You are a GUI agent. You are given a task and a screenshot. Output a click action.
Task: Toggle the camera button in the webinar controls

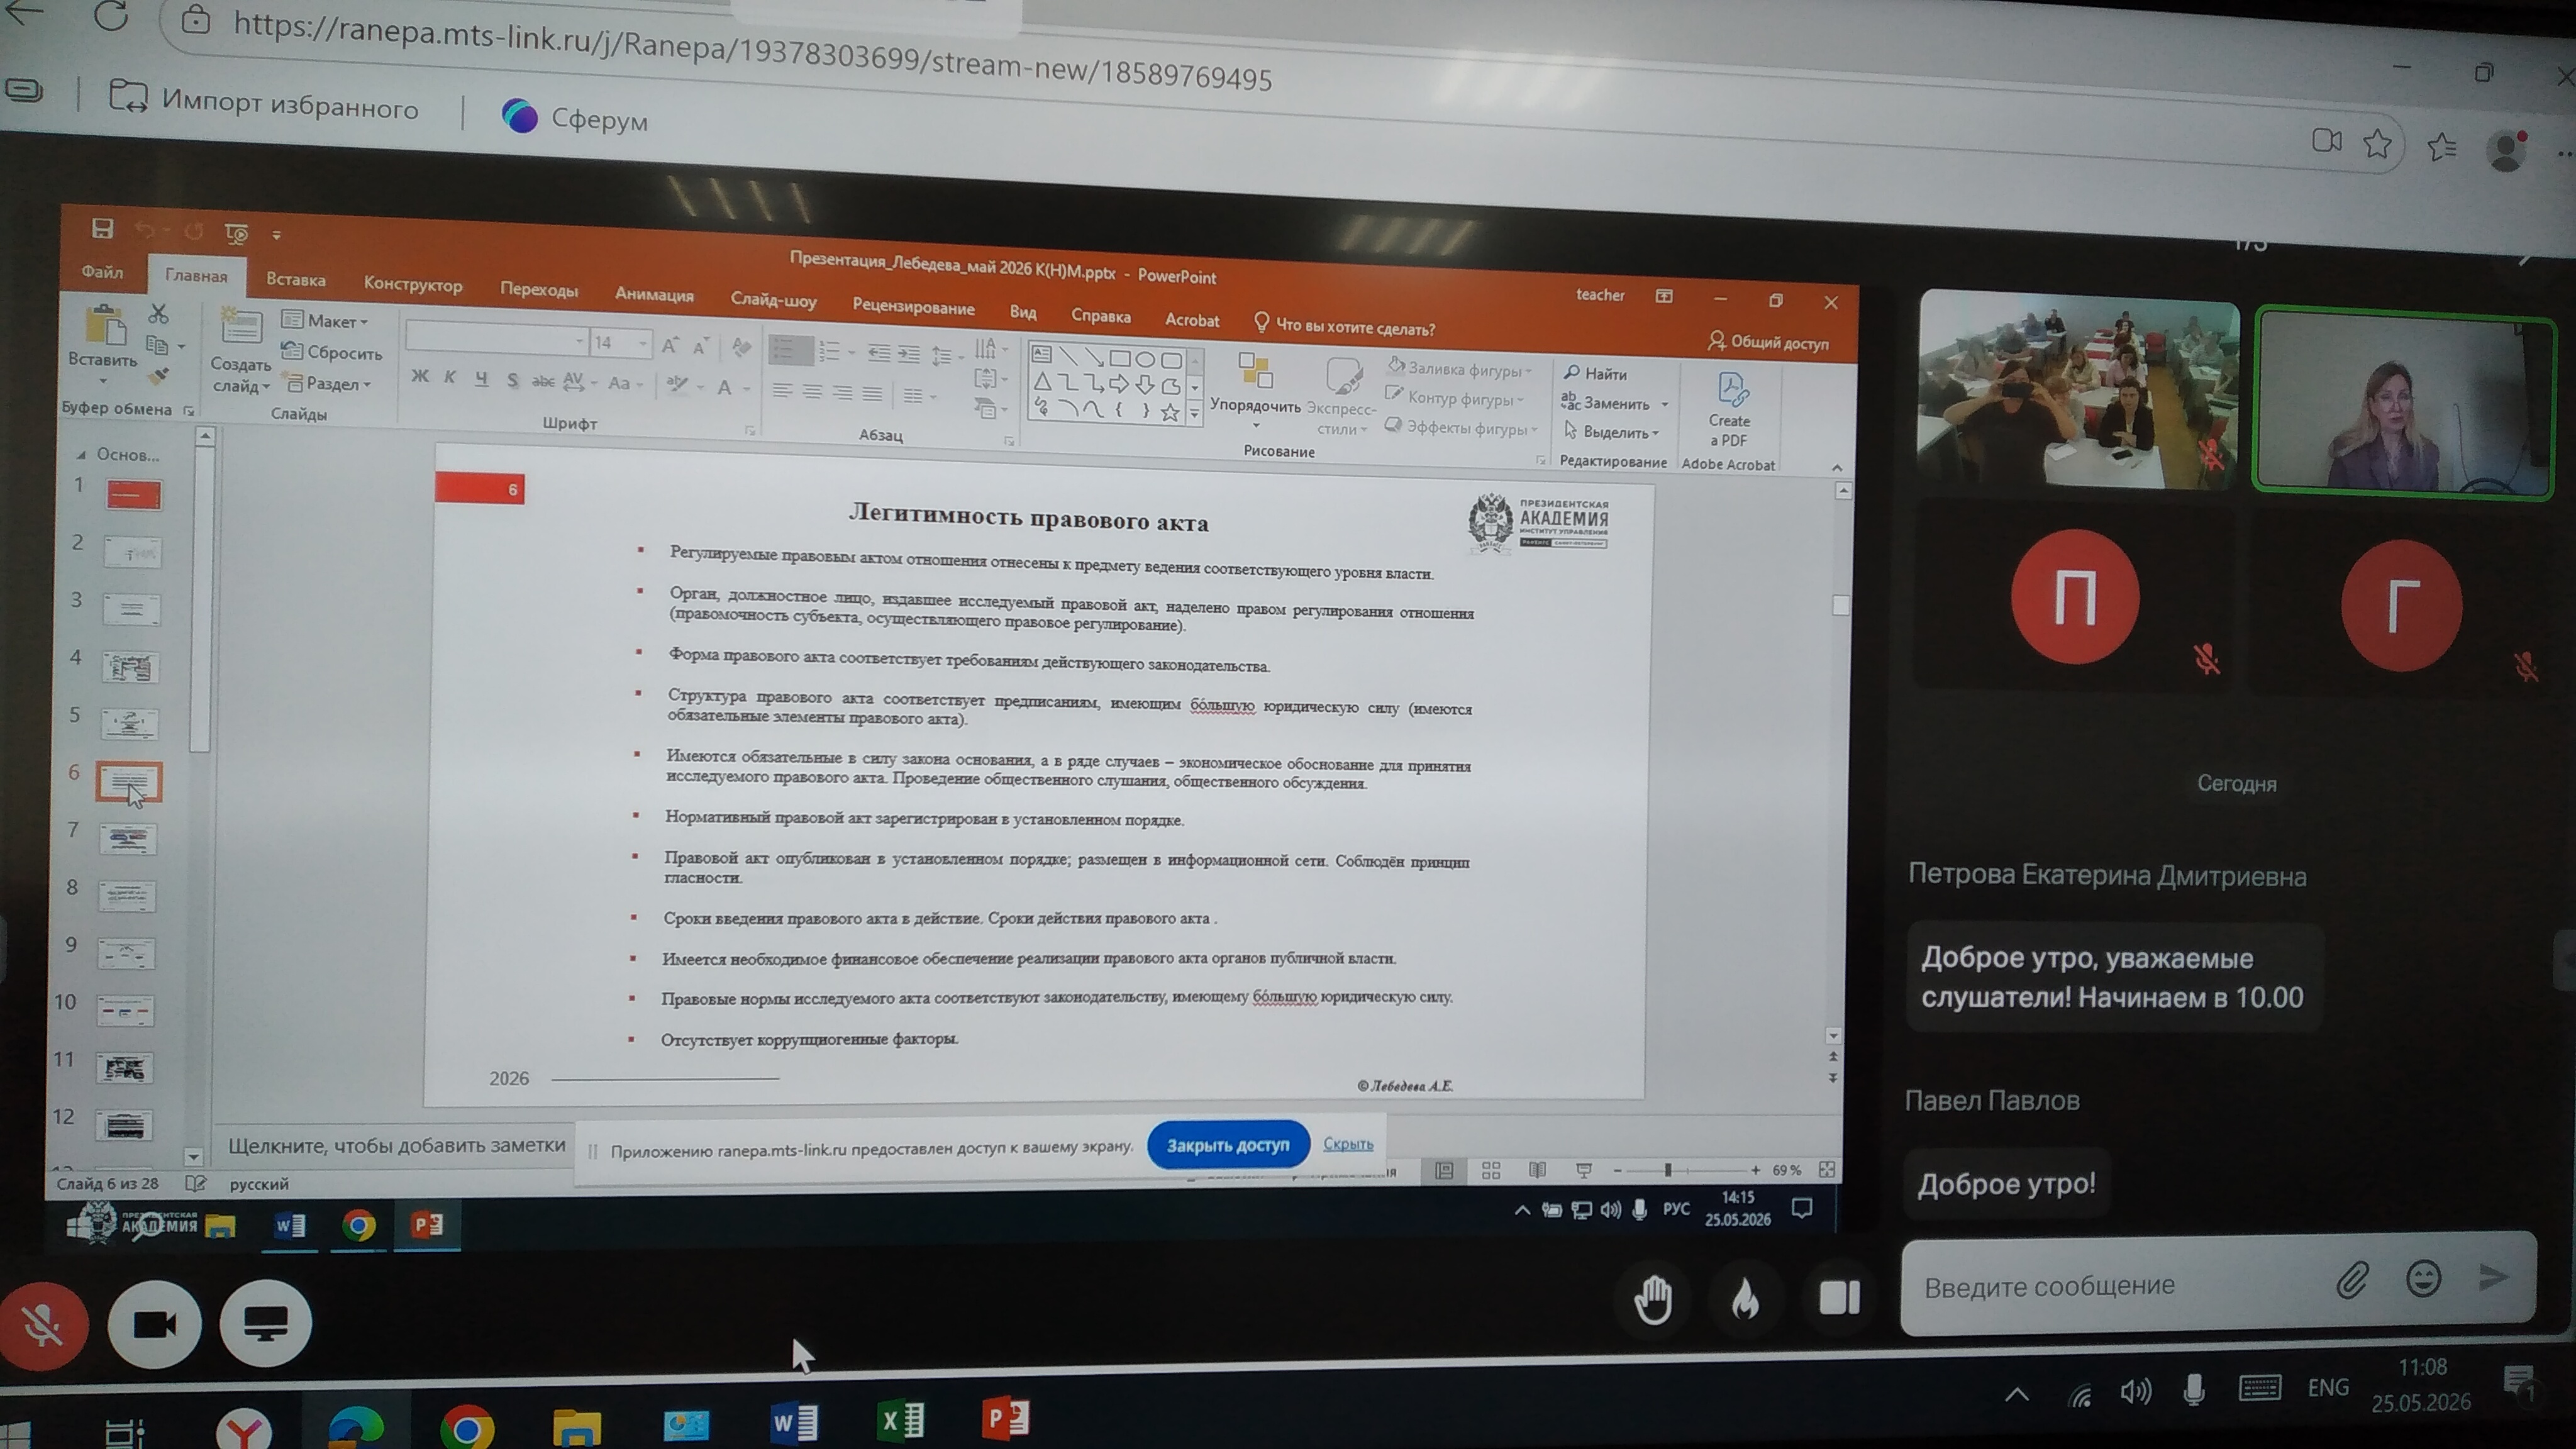coord(155,1324)
